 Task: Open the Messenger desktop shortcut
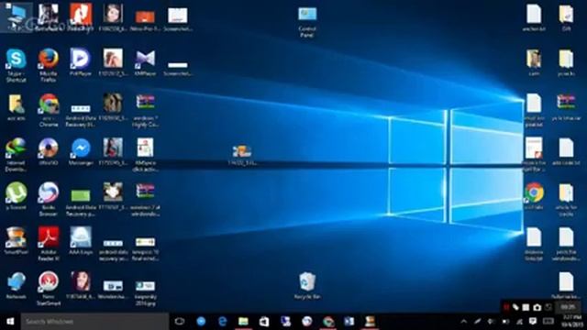[81, 151]
